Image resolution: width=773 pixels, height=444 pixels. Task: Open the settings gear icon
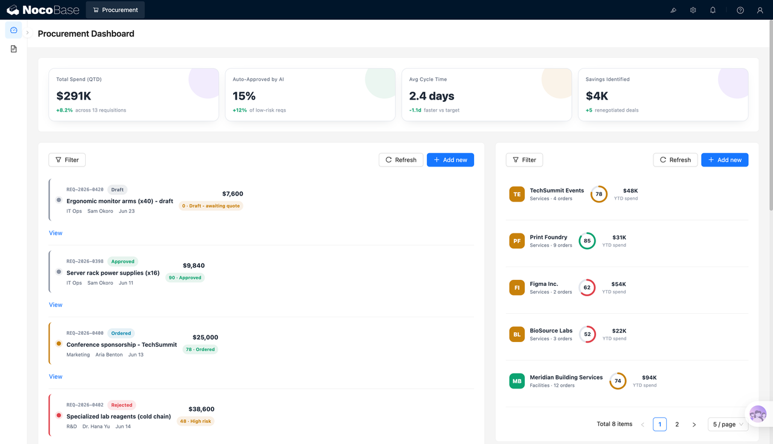[693, 10]
